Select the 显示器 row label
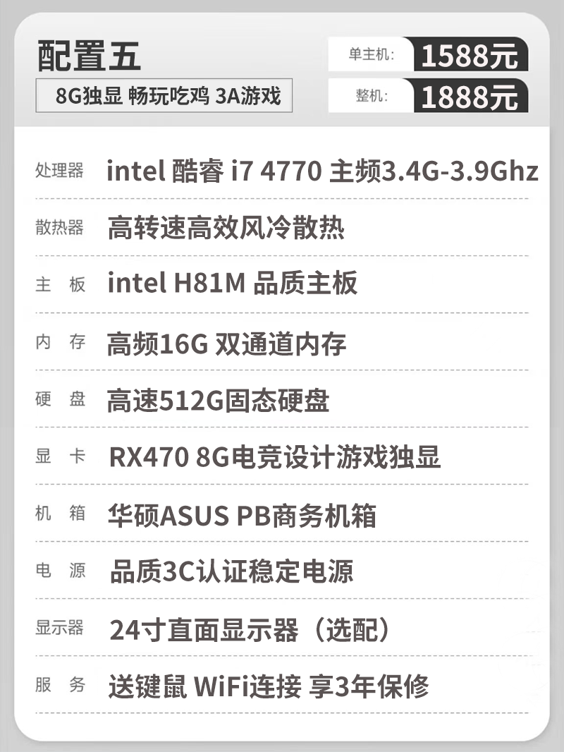This screenshot has width=564, height=752. click(59, 627)
